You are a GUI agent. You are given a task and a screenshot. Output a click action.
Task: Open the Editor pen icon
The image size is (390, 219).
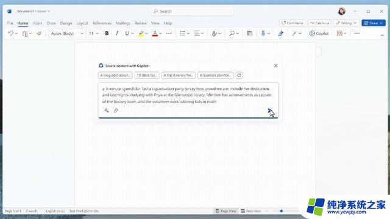[281, 33]
